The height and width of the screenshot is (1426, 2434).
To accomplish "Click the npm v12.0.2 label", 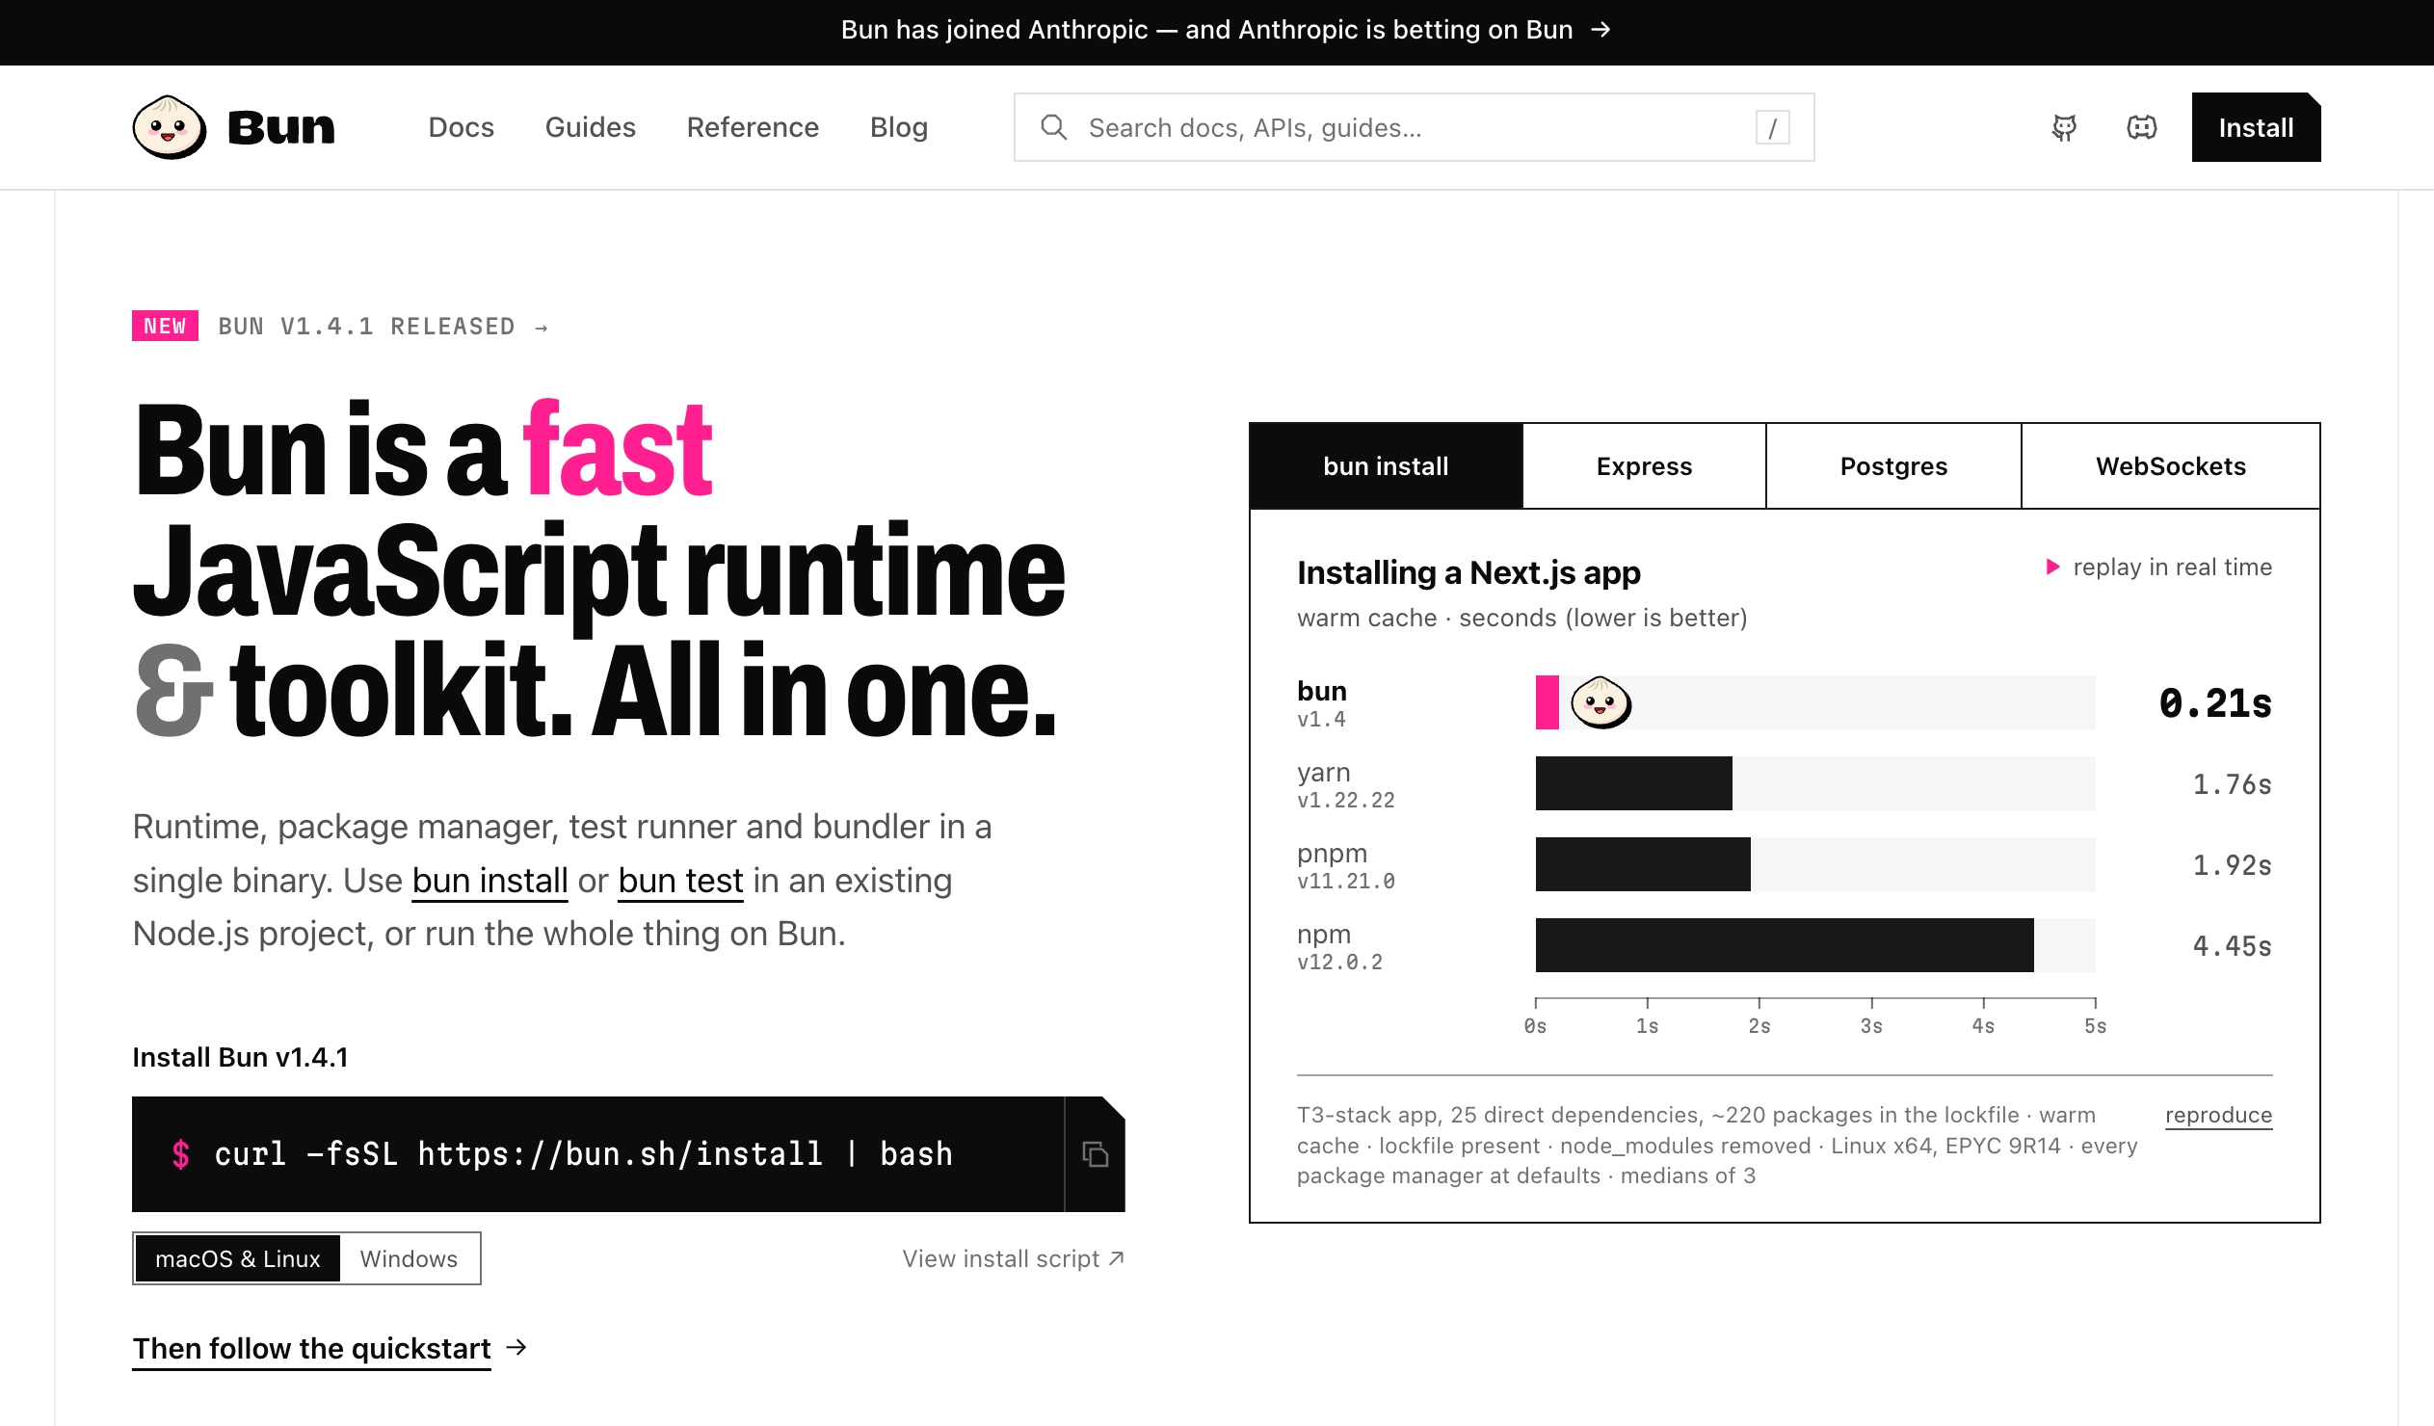I will coord(1339,947).
